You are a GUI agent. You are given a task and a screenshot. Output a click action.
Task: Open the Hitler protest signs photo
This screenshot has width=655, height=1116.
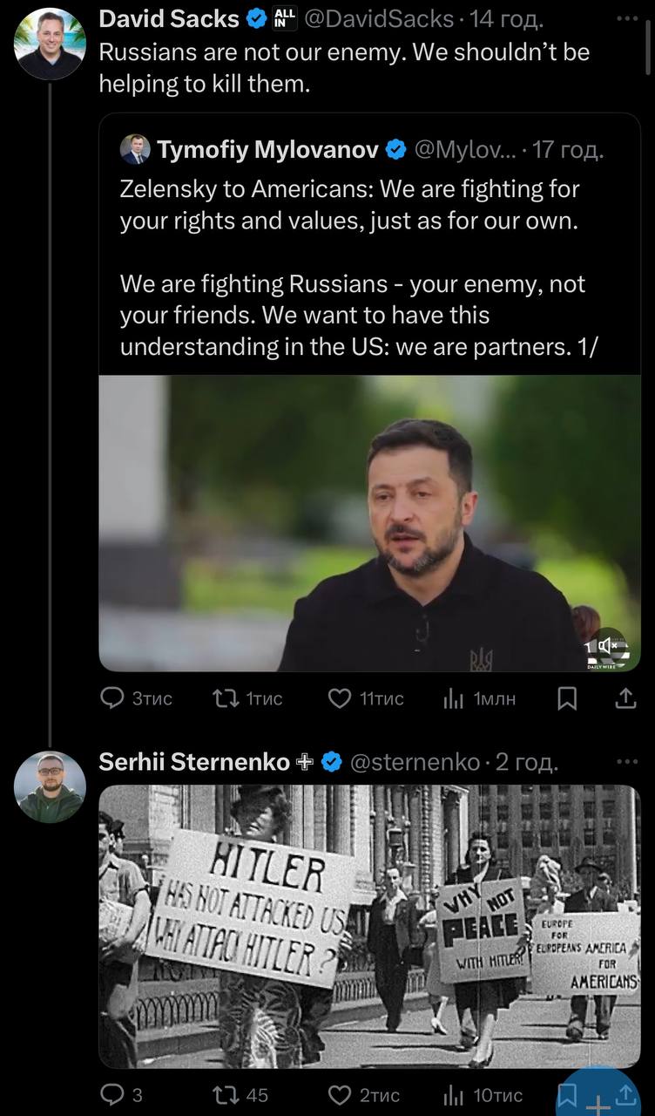click(369, 926)
